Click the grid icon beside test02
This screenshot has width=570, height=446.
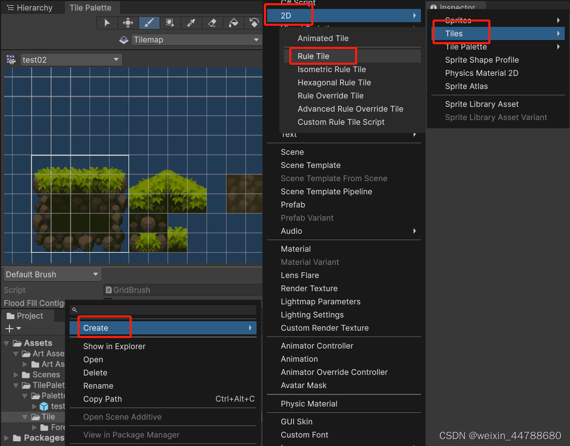point(11,60)
